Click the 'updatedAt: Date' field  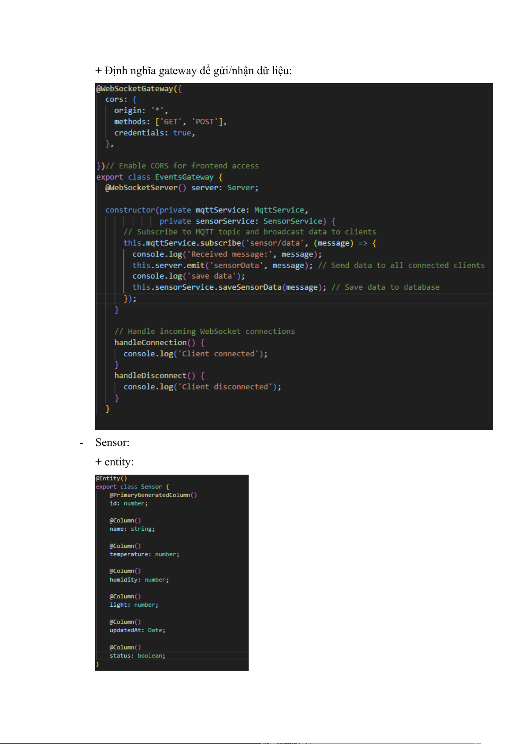pos(137,631)
